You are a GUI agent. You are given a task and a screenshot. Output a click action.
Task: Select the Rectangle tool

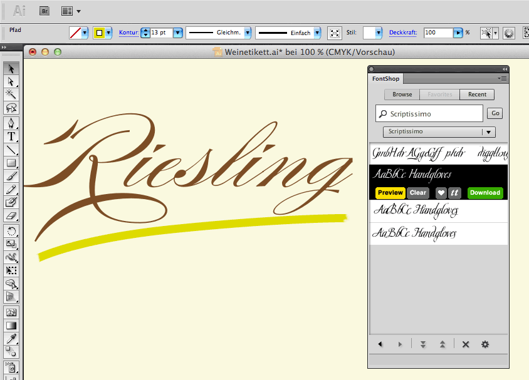(x=11, y=163)
